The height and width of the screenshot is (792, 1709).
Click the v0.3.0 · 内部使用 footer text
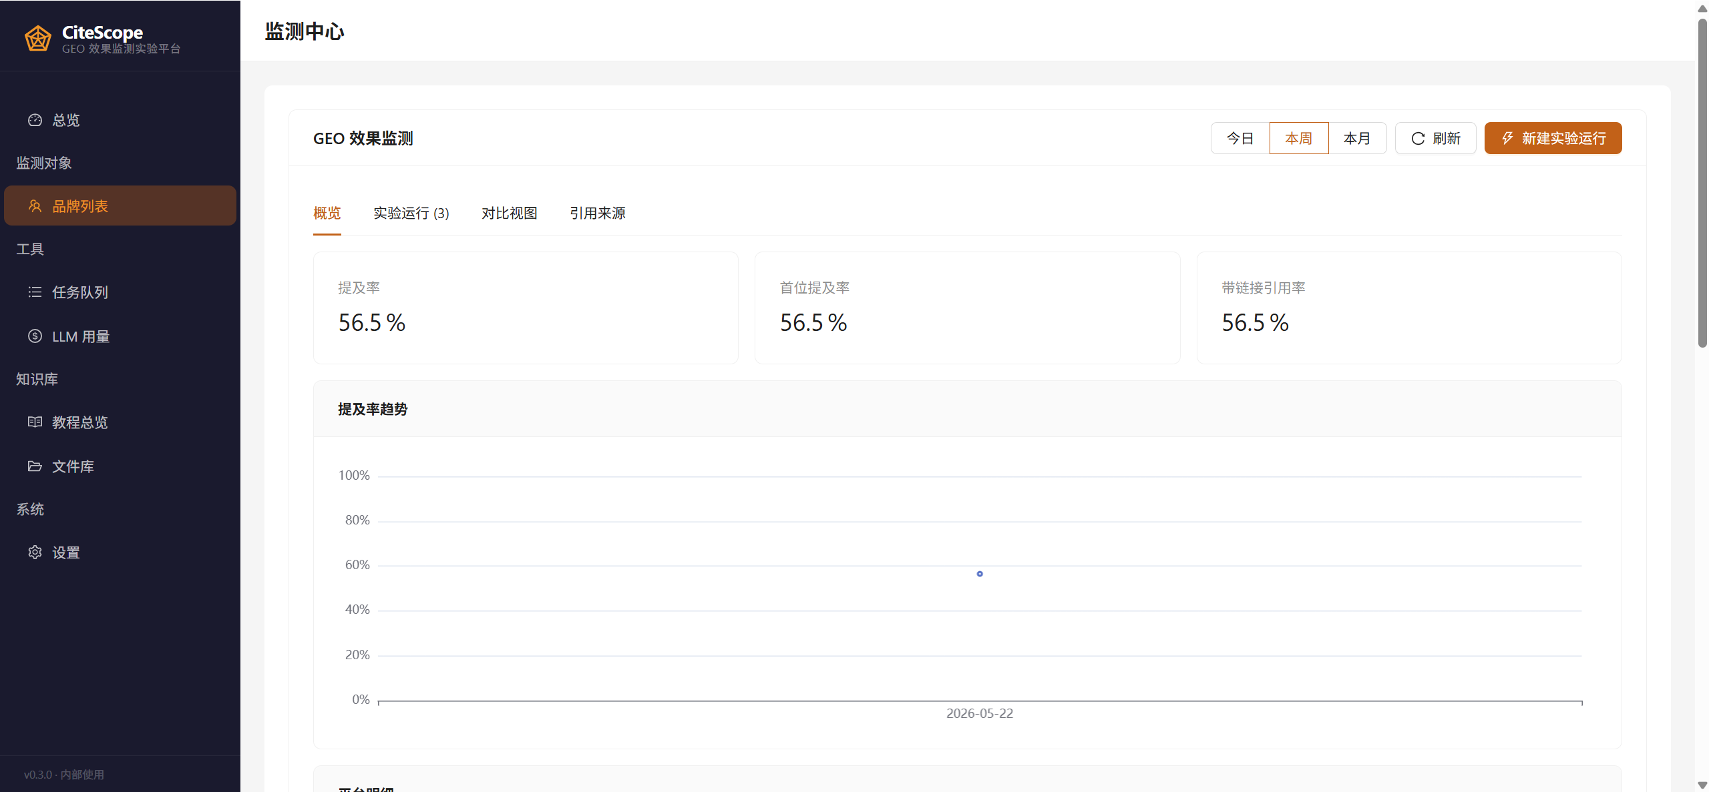64,775
